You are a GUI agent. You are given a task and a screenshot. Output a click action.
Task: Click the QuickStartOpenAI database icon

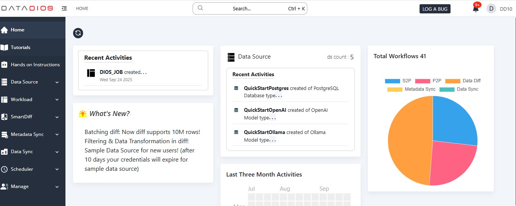(x=236, y=110)
